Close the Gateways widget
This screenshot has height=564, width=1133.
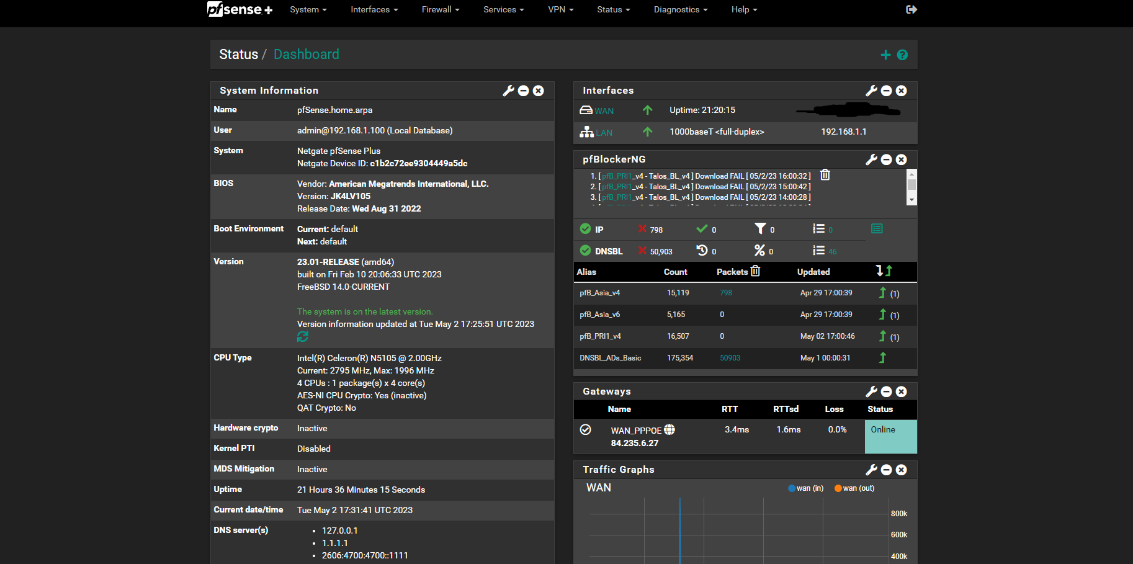(902, 392)
